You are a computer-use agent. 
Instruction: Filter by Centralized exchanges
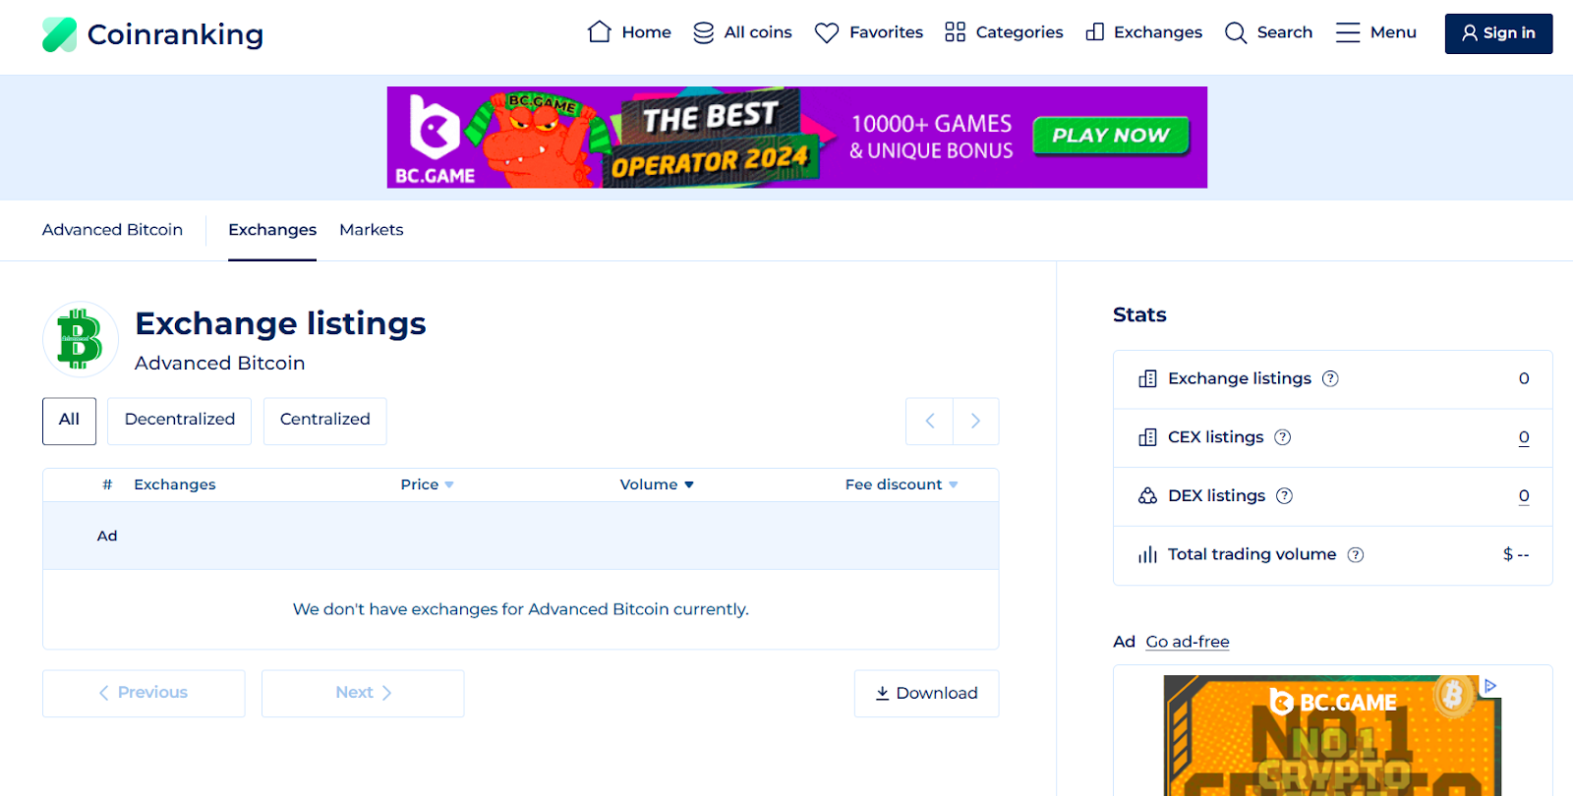click(324, 421)
